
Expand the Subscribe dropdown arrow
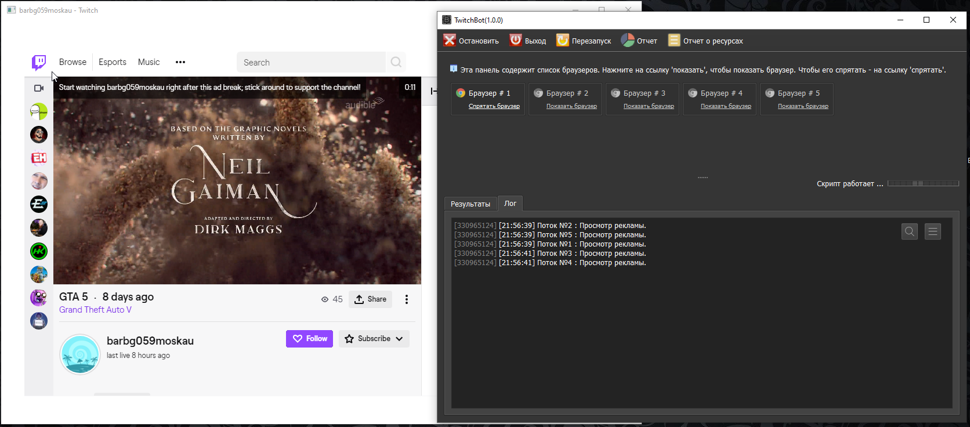point(399,339)
